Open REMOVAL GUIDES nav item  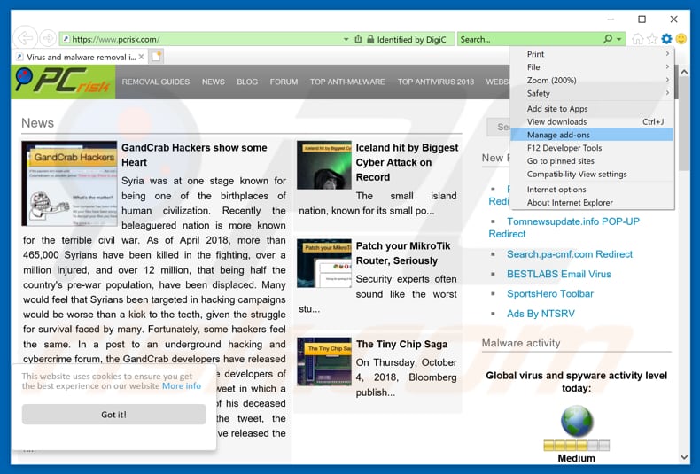(x=156, y=82)
